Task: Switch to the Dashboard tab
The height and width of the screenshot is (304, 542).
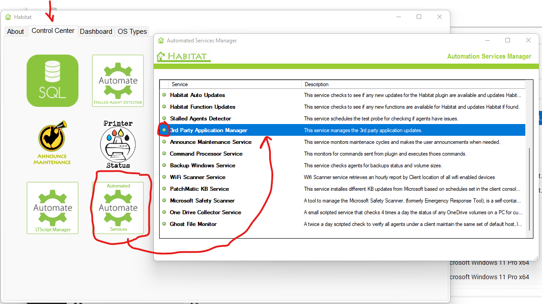Action: tap(96, 31)
